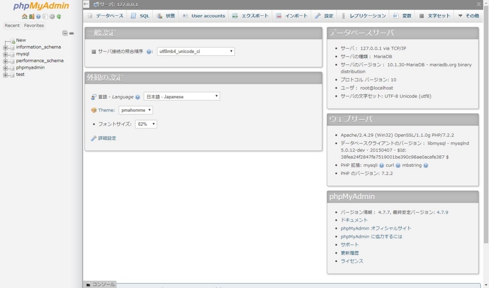
Task: Expand the information_schema database node
Action: click(x=5, y=48)
